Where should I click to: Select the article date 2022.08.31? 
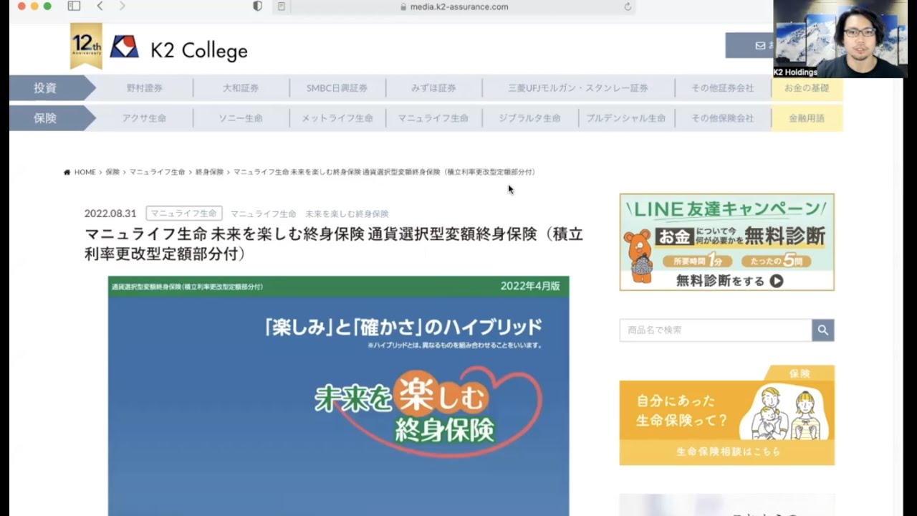click(110, 214)
